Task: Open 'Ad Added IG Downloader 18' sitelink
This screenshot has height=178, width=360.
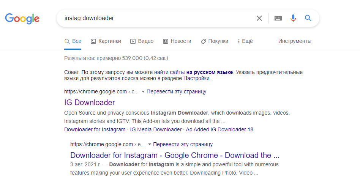Action: click(219, 129)
